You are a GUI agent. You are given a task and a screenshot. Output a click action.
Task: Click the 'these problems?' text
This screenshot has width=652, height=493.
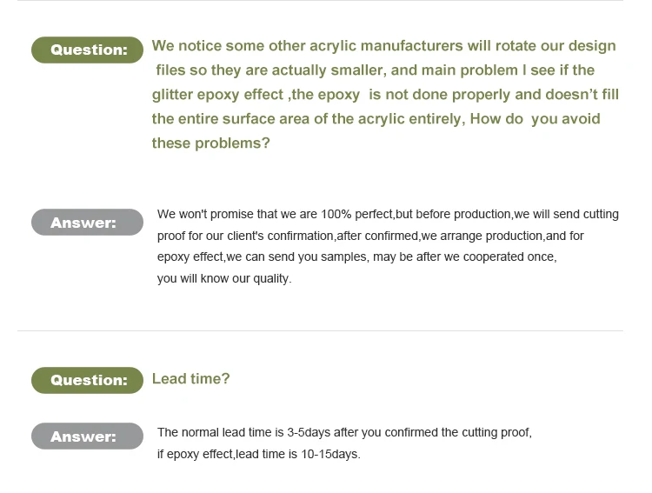[x=211, y=143]
